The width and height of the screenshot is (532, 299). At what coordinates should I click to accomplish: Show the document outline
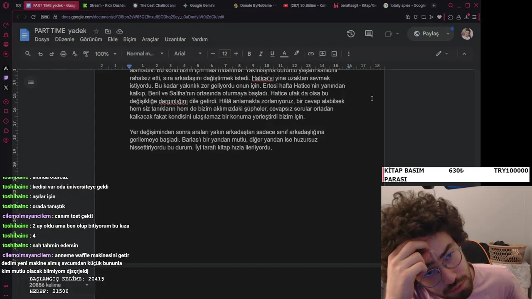click(31, 82)
